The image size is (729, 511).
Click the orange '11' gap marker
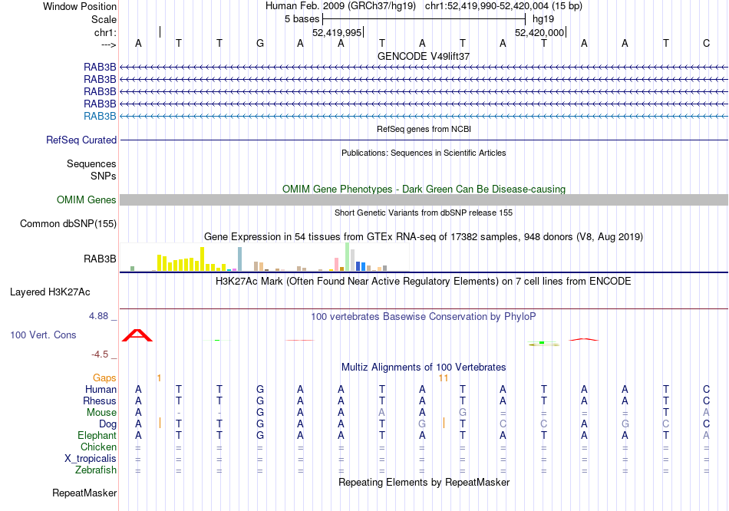[x=443, y=378]
